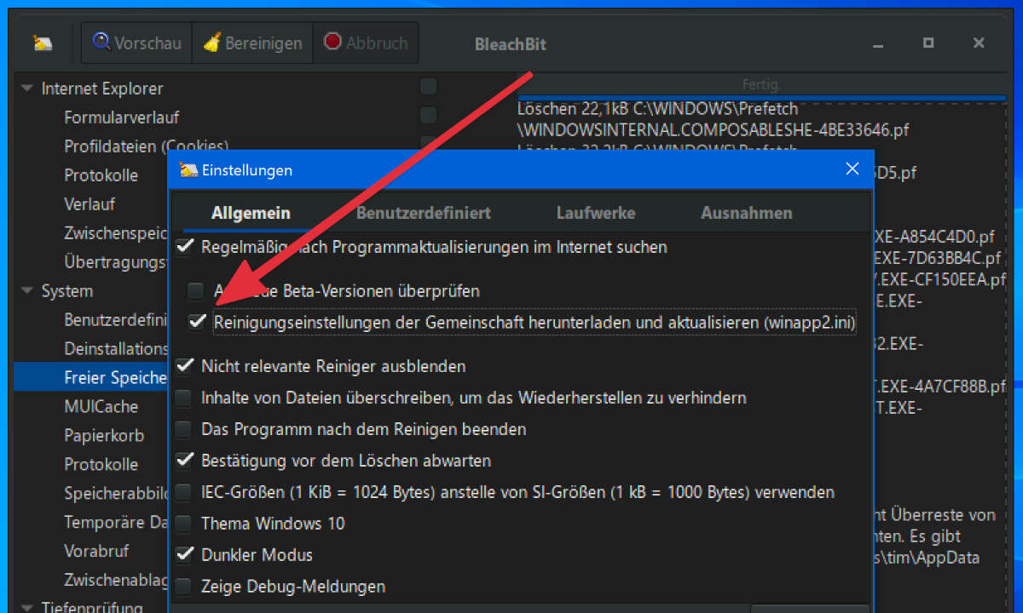Toggle Bestätigung vor dem Löschen abwarten
The width and height of the screenshot is (1023, 613).
(184, 461)
